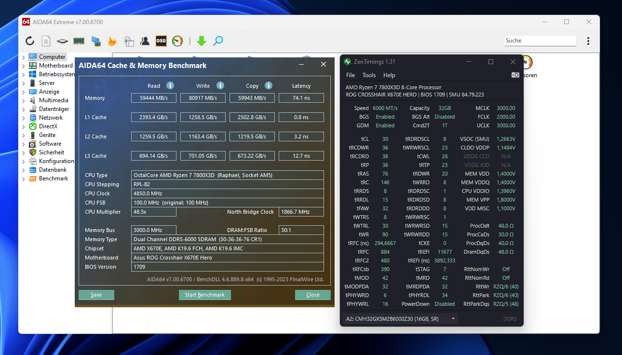Open the A2 memory module dropdown

pos(400,319)
